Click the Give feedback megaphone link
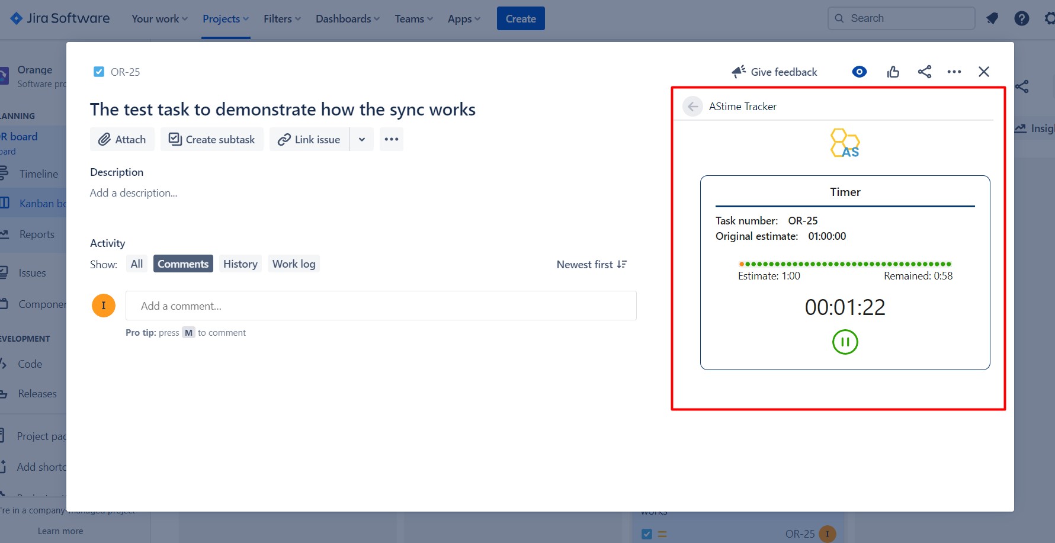This screenshot has width=1055, height=543. 774,72
